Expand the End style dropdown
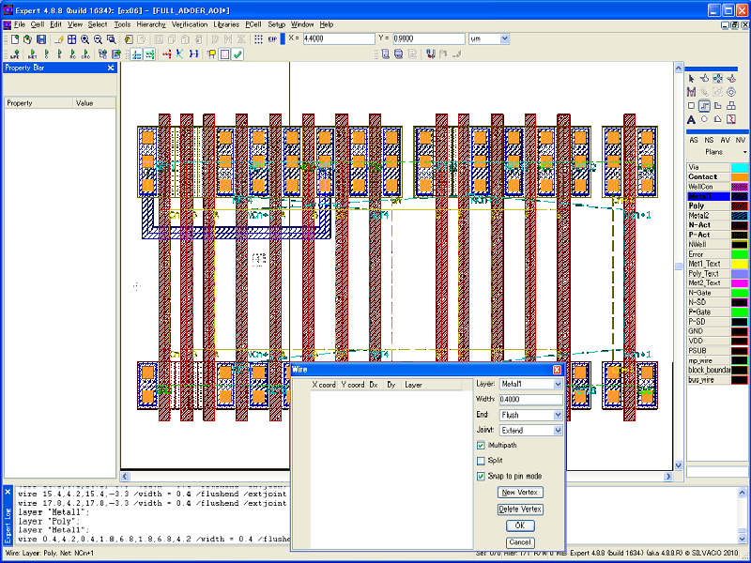This screenshot has height=563, width=751. click(558, 415)
